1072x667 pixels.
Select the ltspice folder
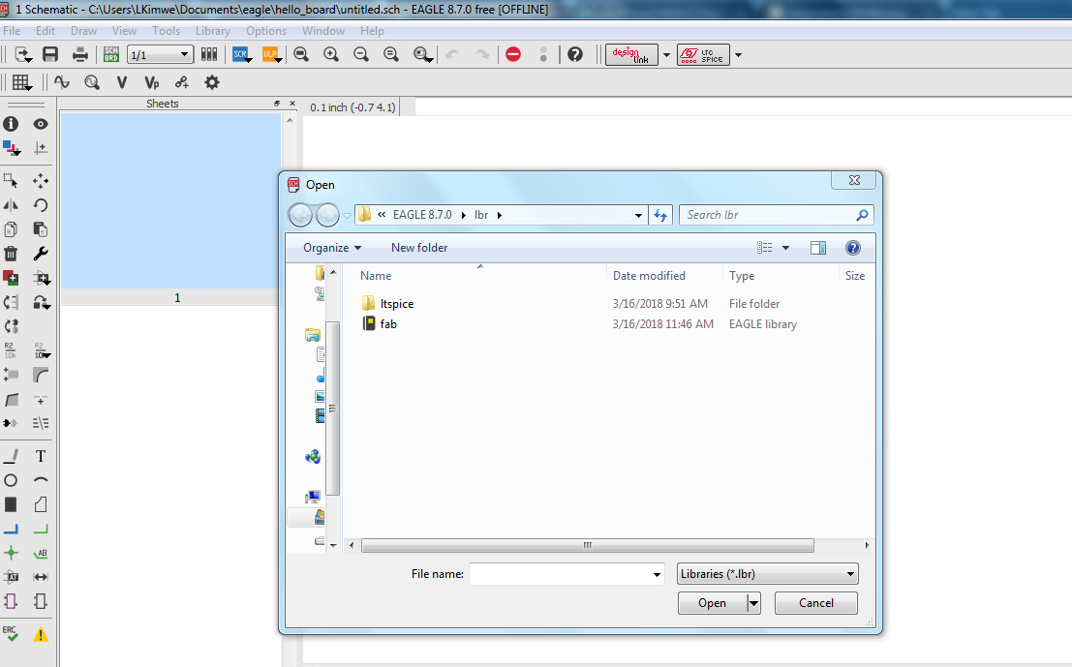tap(396, 303)
